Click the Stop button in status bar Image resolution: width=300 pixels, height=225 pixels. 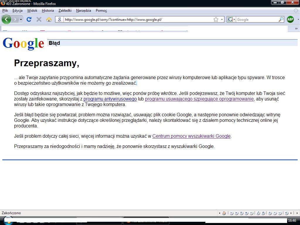pos(246,213)
